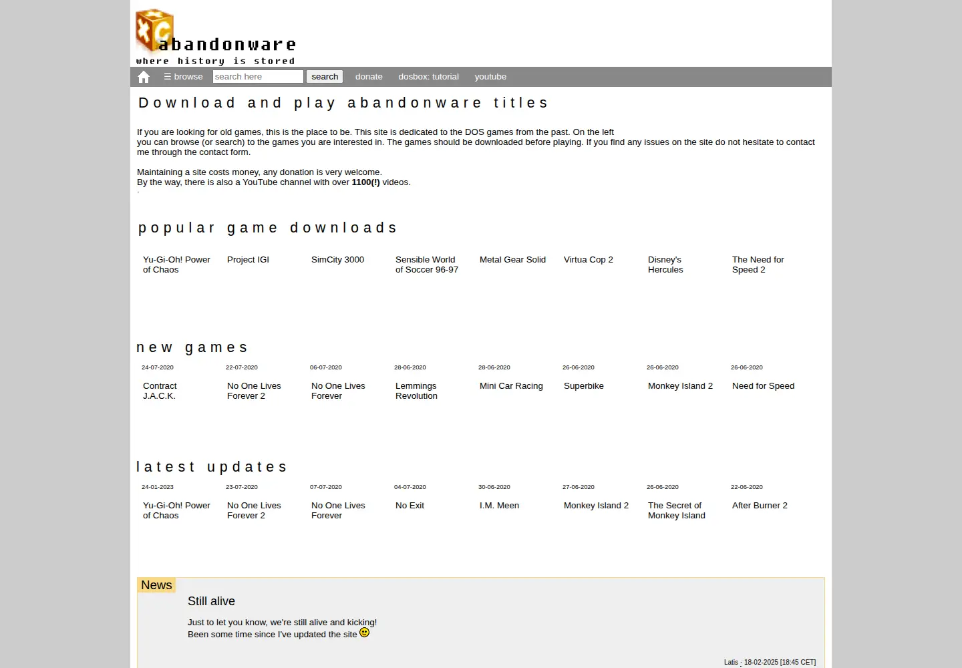Open the dosbox: tutorial page
The height and width of the screenshot is (668, 962).
click(429, 77)
